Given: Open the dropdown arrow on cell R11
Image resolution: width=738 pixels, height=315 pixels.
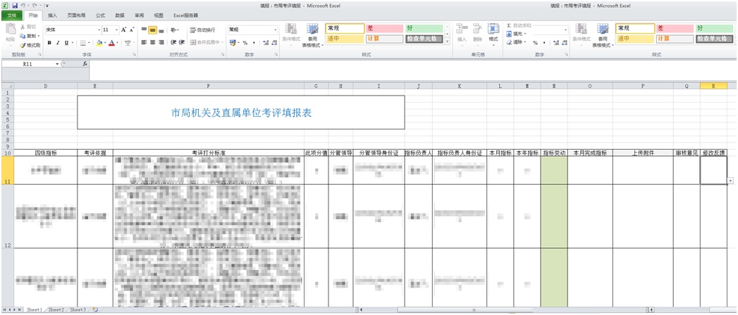Looking at the screenshot, I should [x=730, y=181].
